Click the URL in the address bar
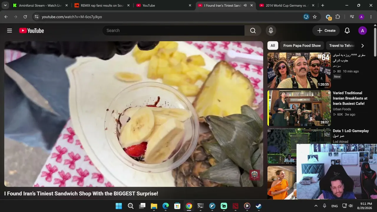 [x=72, y=17]
